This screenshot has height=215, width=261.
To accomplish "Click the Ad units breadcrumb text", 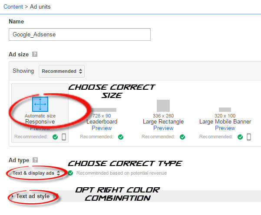I will 40,7.
